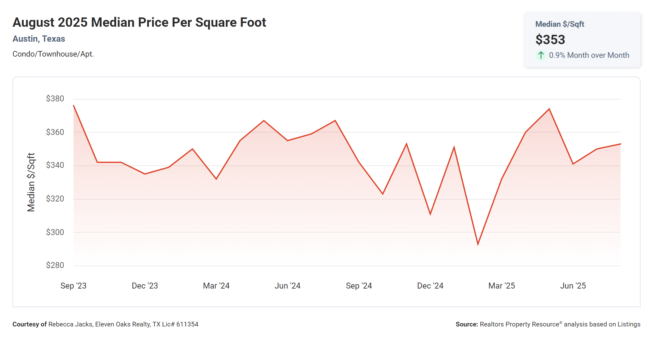Click the Mar '24 axis label
This screenshot has width=653, height=342.
click(x=216, y=286)
